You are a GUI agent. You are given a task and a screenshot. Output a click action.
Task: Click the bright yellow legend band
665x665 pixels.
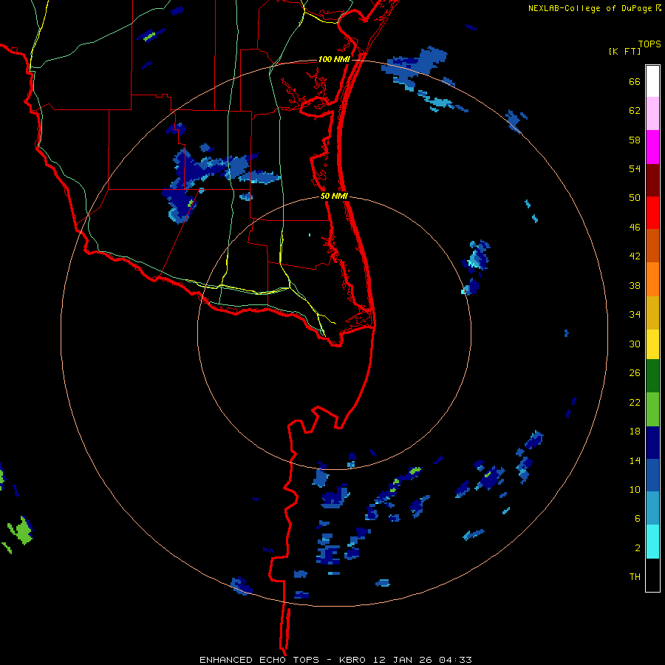pyautogui.click(x=652, y=344)
